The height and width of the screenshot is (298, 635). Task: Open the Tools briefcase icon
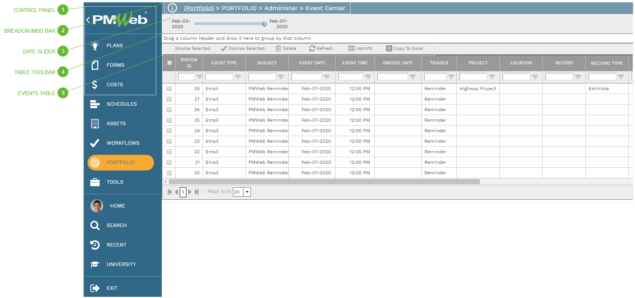[95, 182]
